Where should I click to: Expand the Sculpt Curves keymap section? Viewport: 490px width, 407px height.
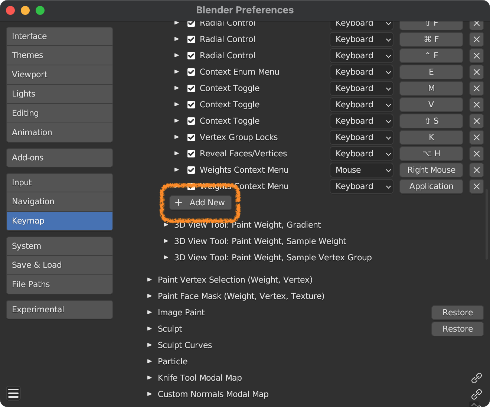coord(150,345)
